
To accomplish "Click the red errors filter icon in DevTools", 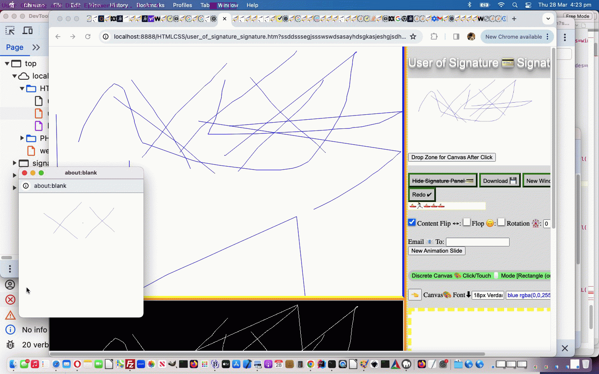I will pos(10,300).
